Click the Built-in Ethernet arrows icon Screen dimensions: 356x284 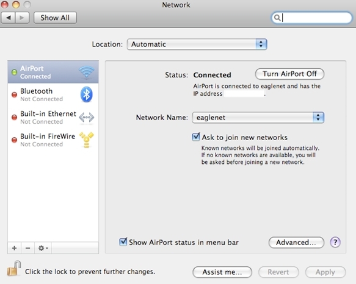[86, 118]
